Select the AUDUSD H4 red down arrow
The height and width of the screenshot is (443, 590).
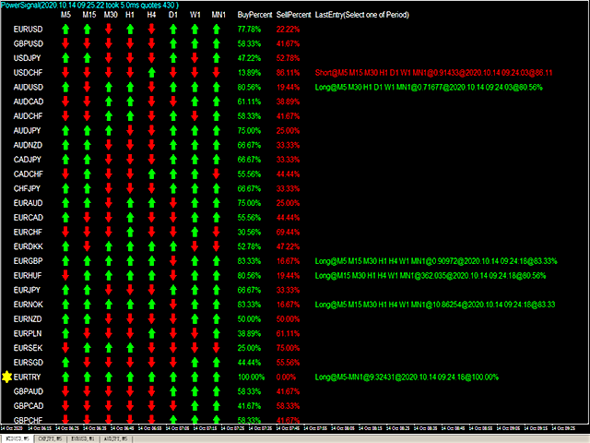(x=152, y=87)
